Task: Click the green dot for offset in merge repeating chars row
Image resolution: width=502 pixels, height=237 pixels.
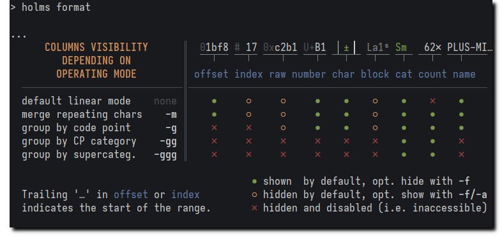Action: pyautogui.click(x=214, y=114)
